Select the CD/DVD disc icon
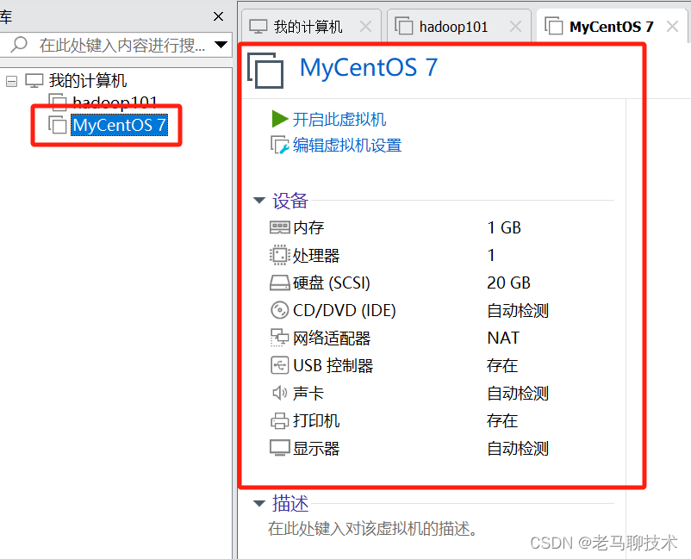 pyautogui.click(x=279, y=310)
